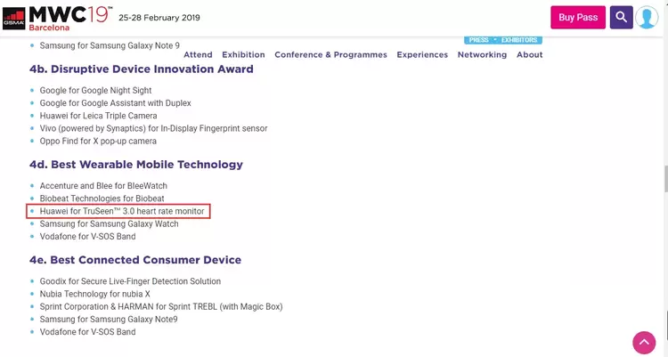The height and width of the screenshot is (357, 668).
Task: Click the Nubia Technology for nubia X item
Action: (94, 294)
